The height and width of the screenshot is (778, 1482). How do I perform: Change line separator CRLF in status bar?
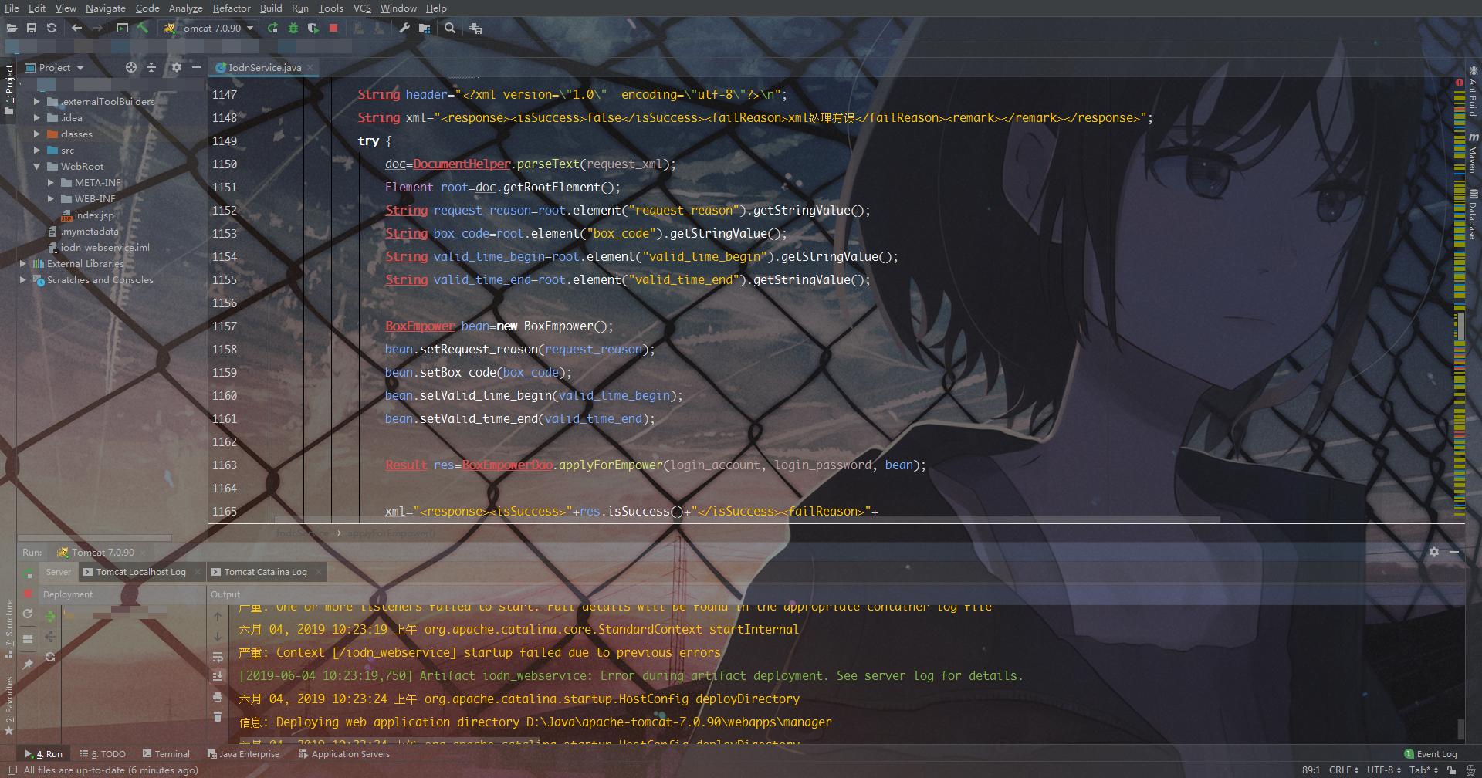[x=1344, y=770]
